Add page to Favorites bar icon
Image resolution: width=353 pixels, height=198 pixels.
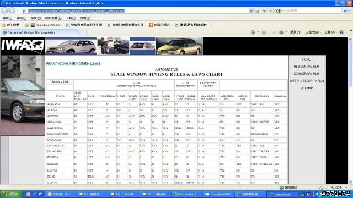tap(26, 25)
